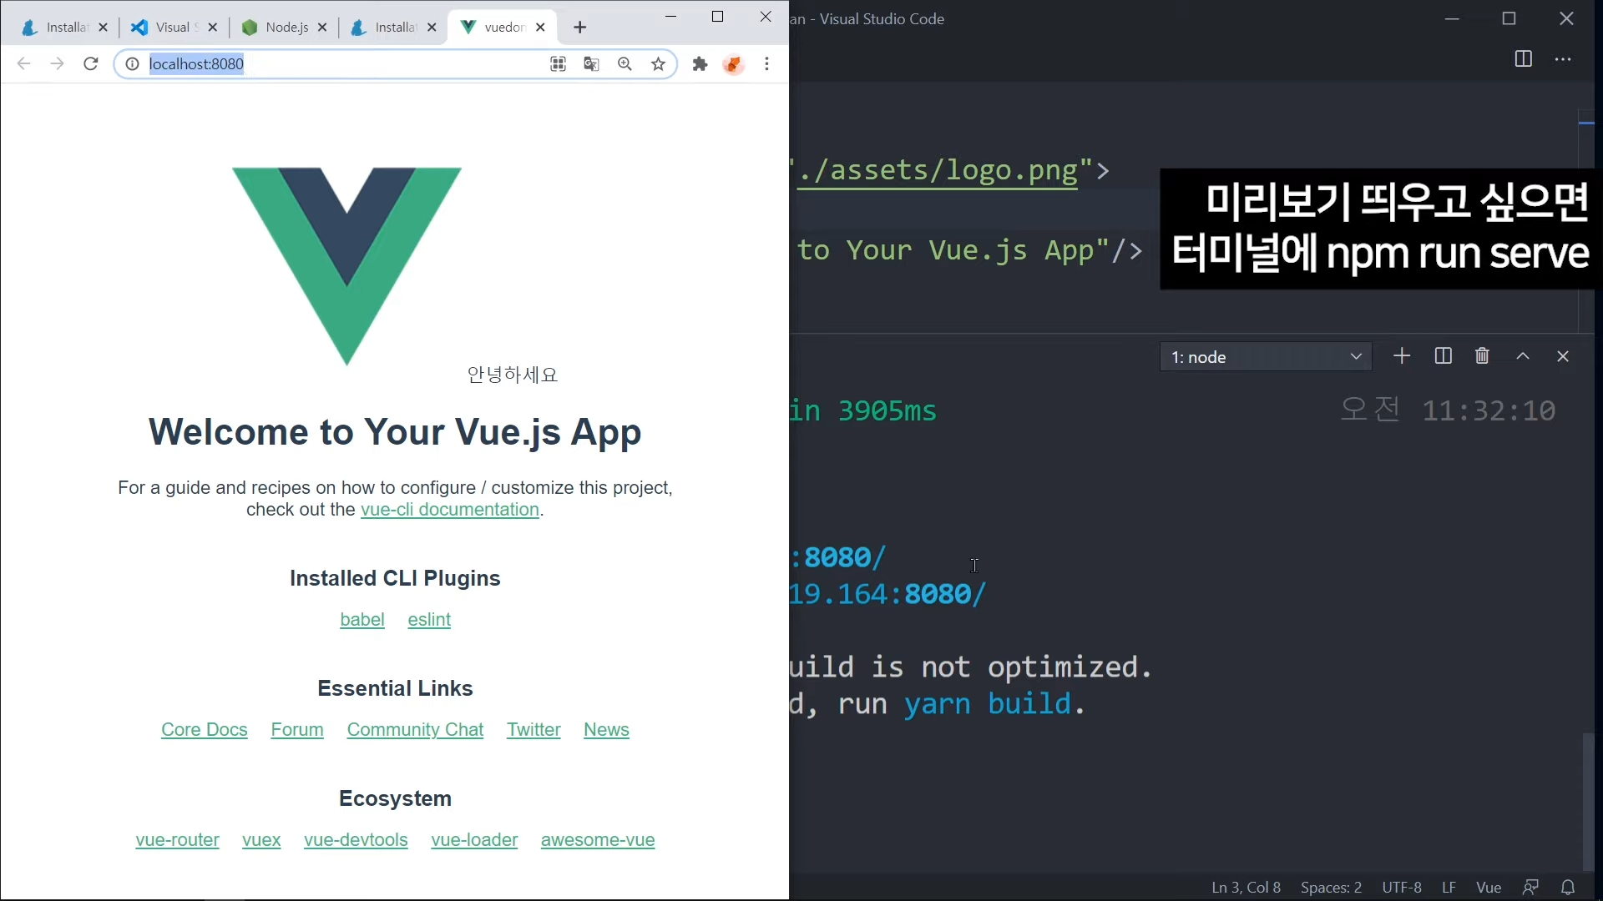Open the vue-cli documentation link
The image size is (1603, 901).
[x=449, y=510]
